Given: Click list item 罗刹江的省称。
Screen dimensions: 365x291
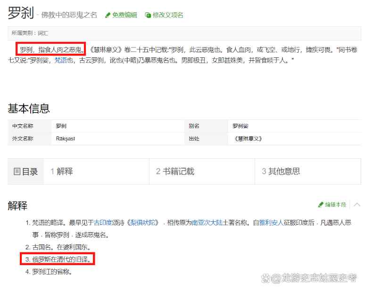Looking at the screenshot, I should (x=49, y=272).
